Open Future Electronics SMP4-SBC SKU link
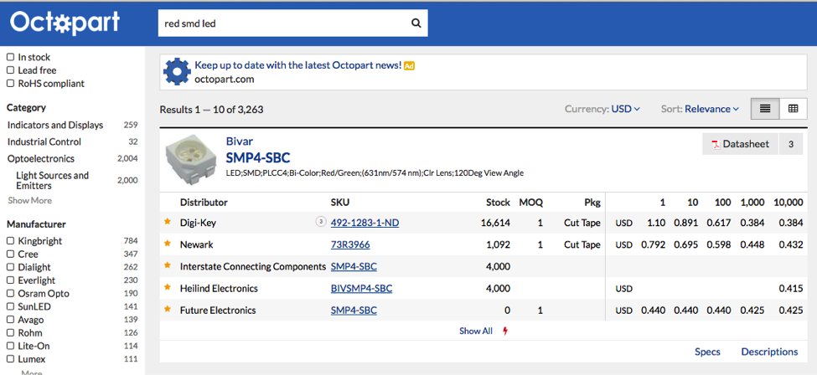Viewport: 817px width, 375px height. point(354,310)
